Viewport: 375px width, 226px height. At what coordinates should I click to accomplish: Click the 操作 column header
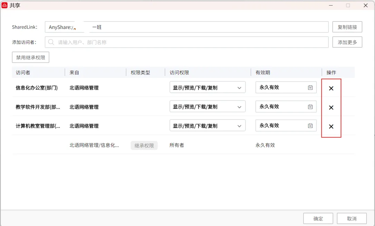(x=331, y=73)
